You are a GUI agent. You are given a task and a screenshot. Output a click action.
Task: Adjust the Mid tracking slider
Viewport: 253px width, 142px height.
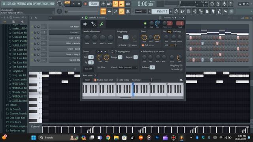(176, 45)
